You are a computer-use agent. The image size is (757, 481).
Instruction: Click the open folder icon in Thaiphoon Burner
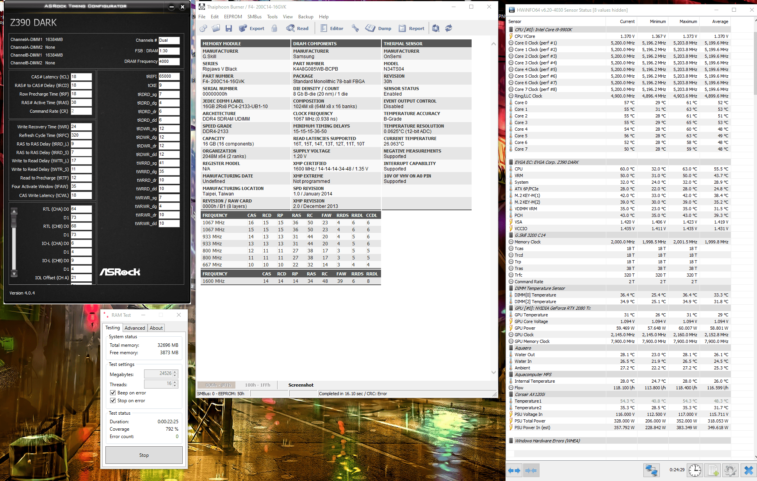point(216,28)
